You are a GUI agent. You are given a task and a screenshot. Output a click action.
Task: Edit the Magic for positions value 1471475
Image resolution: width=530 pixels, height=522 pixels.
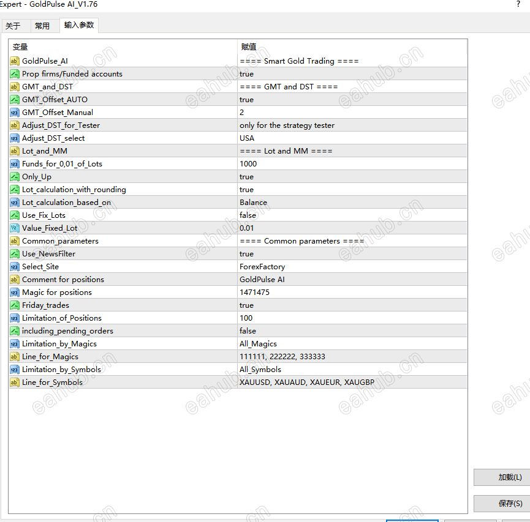(352, 293)
